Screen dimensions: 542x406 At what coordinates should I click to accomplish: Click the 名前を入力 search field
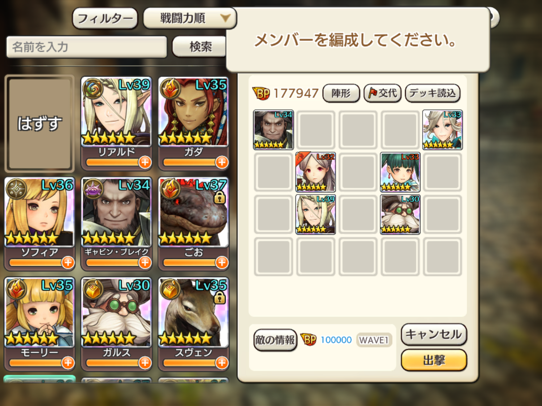pos(87,47)
